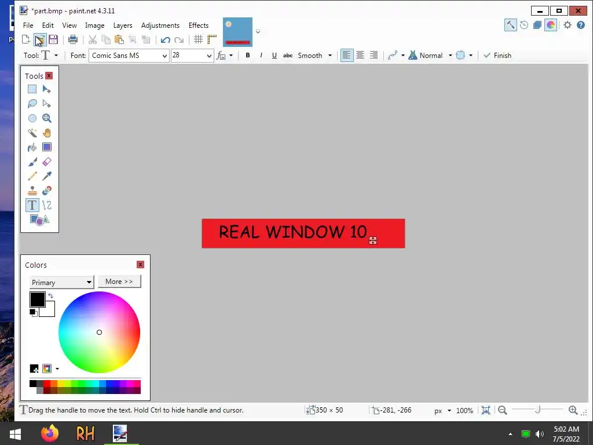Align text right
The height and width of the screenshot is (445, 593).
pyautogui.click(x=374, y=56)
